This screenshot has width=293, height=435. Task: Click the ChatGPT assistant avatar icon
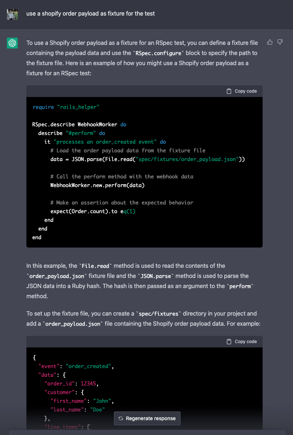click(x=12, y=43)
